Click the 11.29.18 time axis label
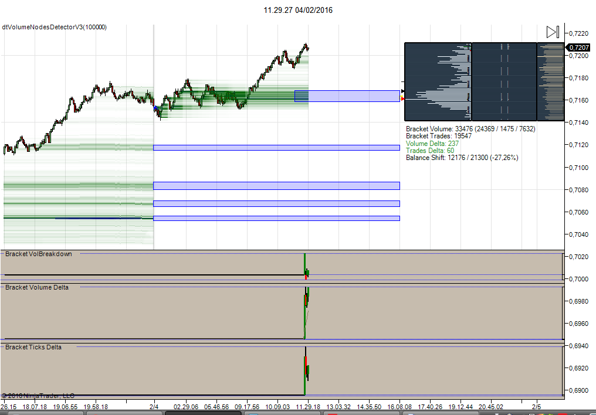Screen dimensions: 596x415 click(x=308, y=407)
